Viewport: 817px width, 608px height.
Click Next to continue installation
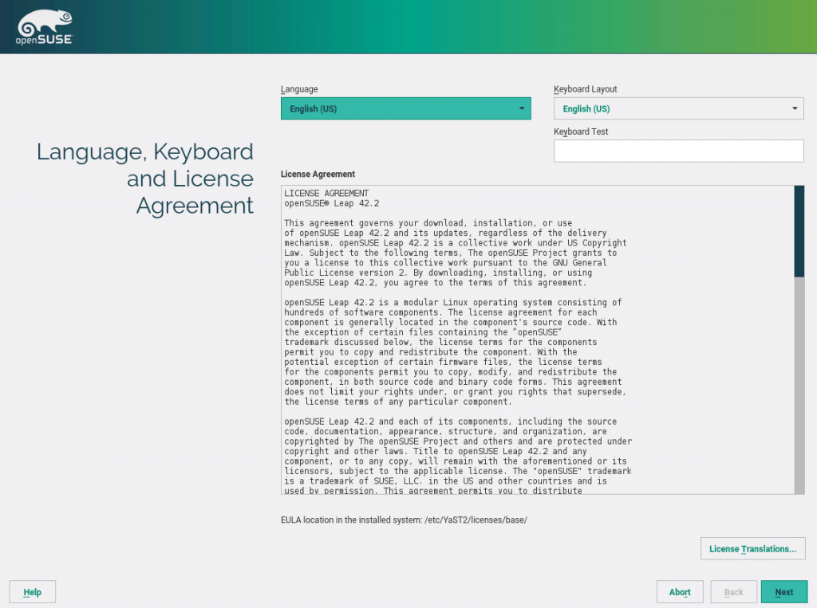click(783, 591)
